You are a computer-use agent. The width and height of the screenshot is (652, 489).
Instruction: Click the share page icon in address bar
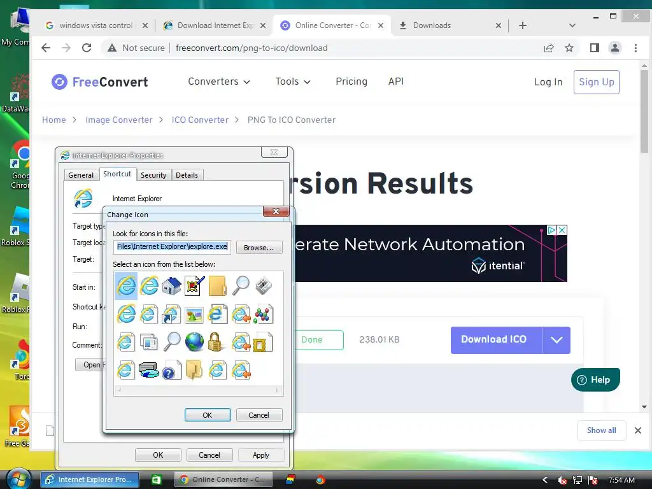coord(549,48)
